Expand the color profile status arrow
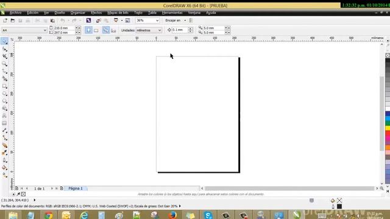 click(180, 206)
